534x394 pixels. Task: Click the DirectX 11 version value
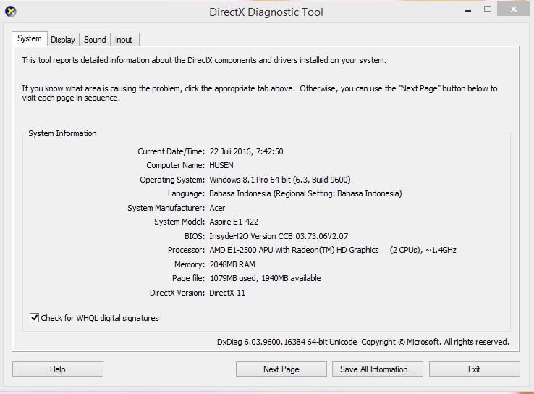pos(227,293)
